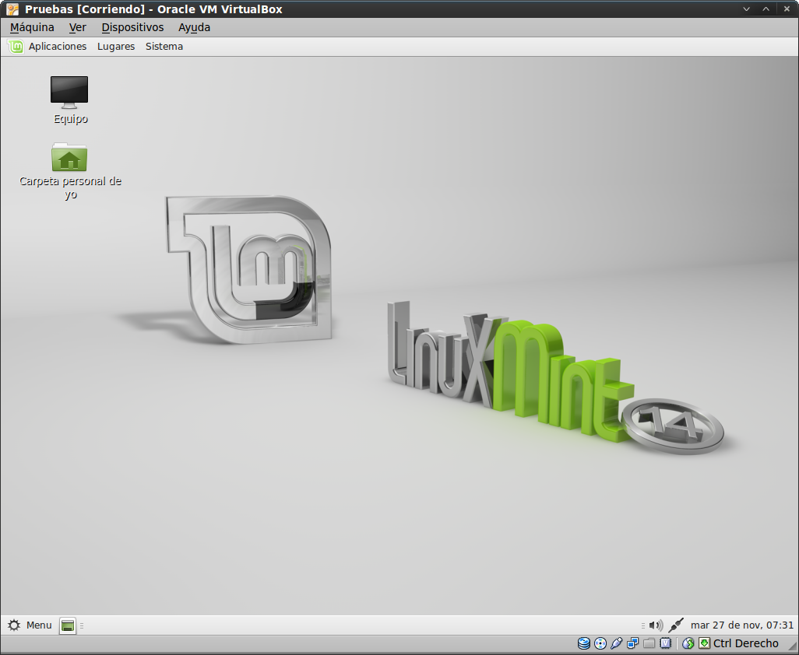Viewport: 799px width, 655px height.
Task: Click the optical disc status icon
Action: (x=600, y=643)
